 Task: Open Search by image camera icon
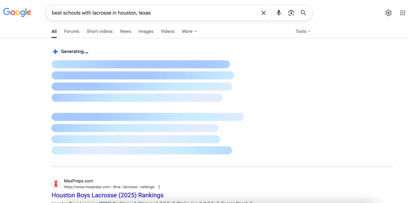[x=291, y=13]
